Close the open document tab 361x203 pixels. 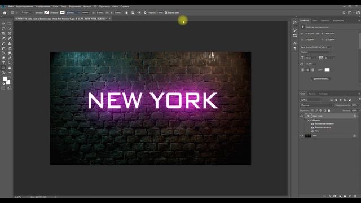tap(109, 19)
